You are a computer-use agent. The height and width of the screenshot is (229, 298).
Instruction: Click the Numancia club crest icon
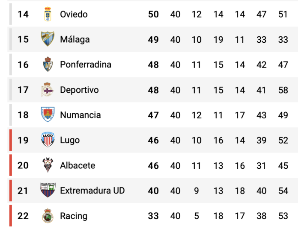pyautogui.click(x=48, y=115)
